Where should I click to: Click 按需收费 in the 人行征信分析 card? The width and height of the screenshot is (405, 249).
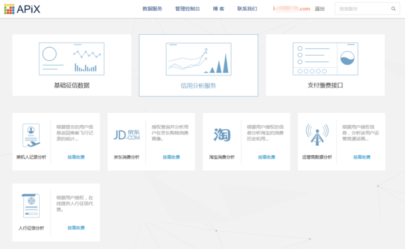pyautogui.click(x=76, y=228)
